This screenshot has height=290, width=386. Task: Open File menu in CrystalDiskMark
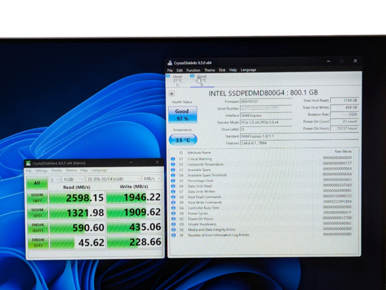pyautogui.click(x=28, y=171)
